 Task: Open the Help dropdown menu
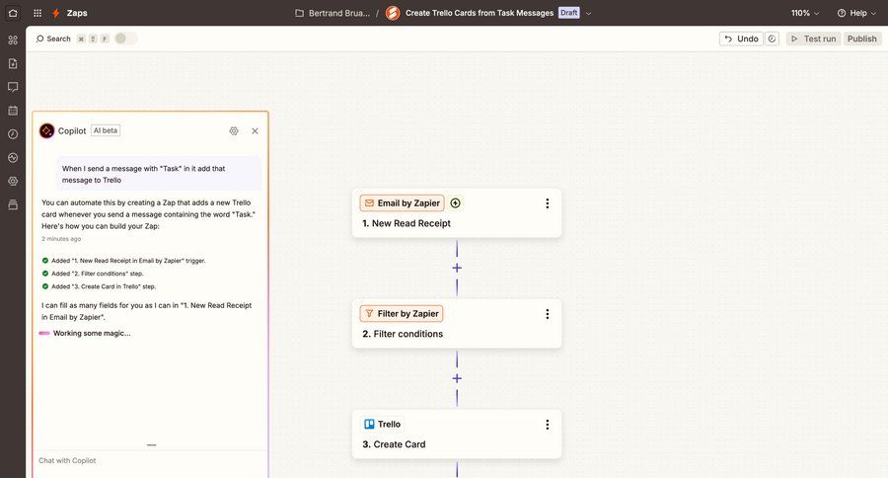coord(856,13)
